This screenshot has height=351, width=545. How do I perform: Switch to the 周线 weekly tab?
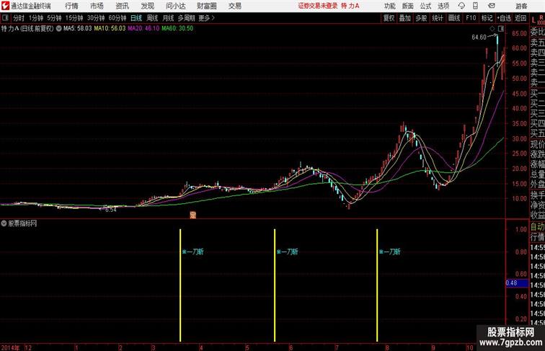[x=152, y=18]
